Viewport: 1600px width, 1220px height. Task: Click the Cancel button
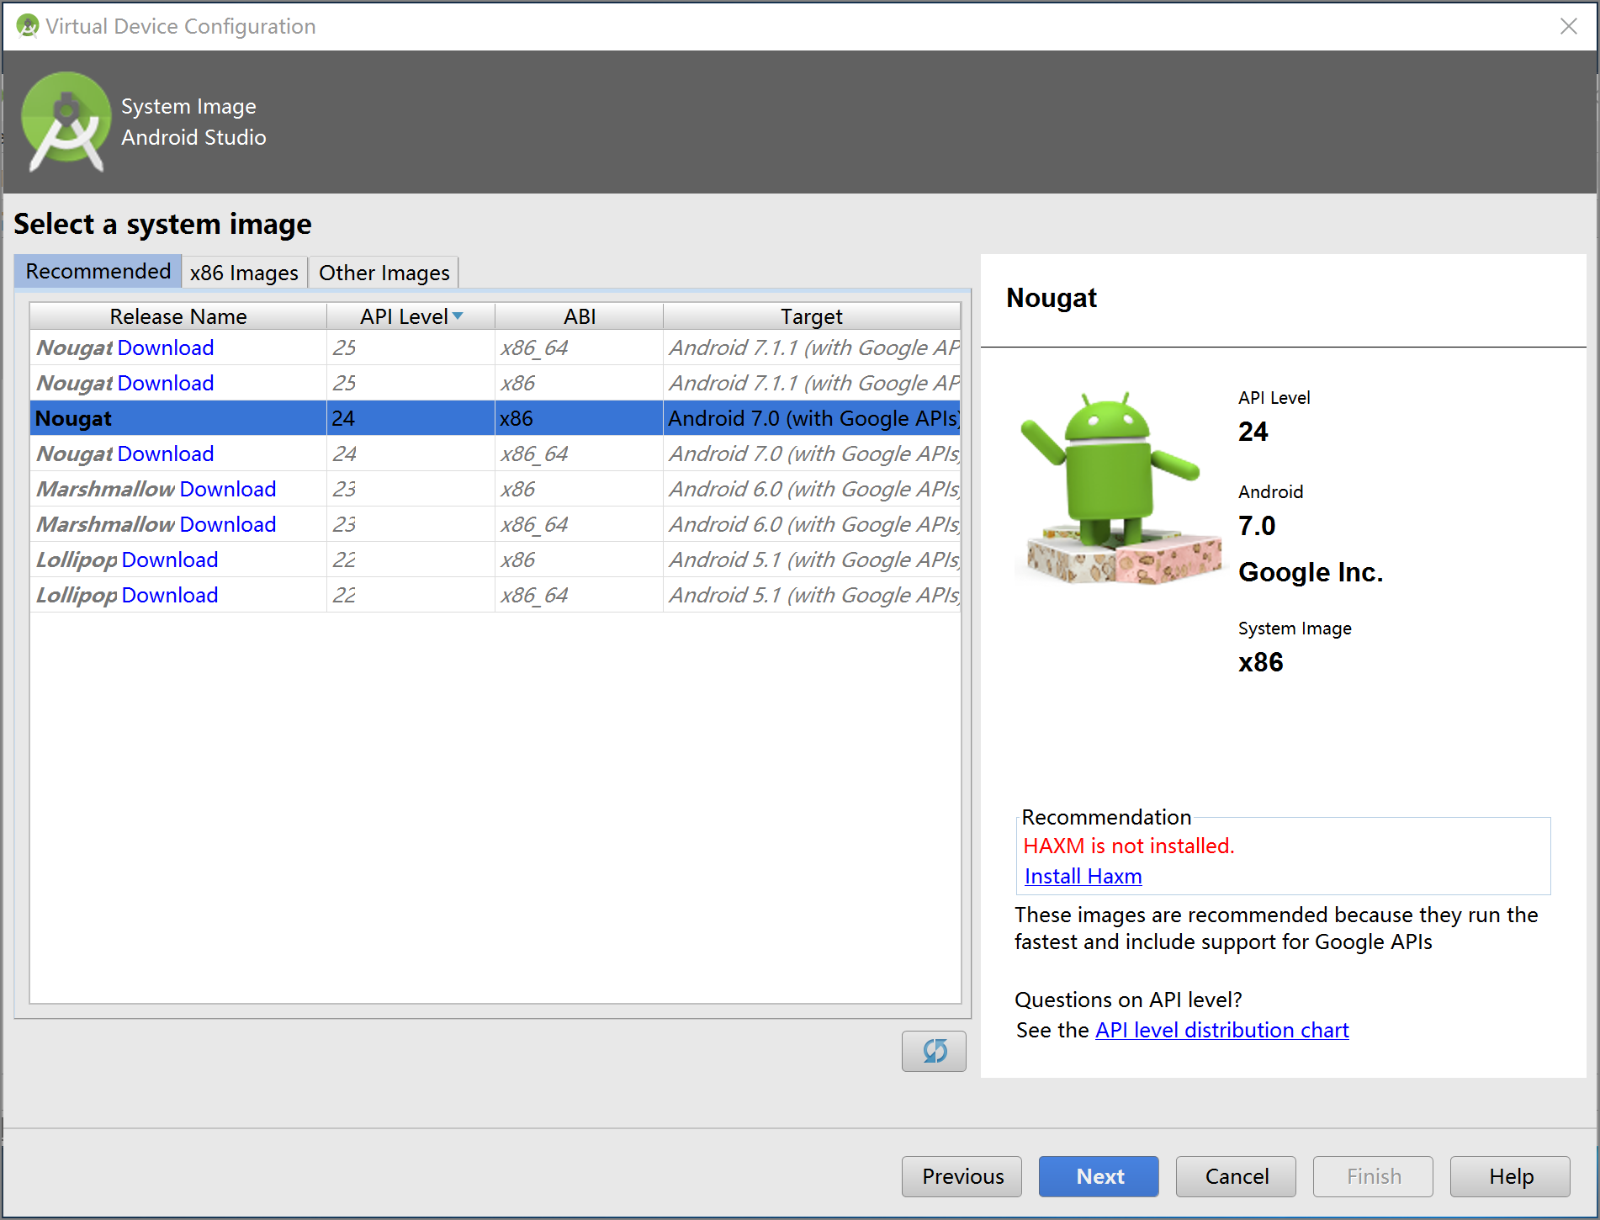pos(1237,1176)
